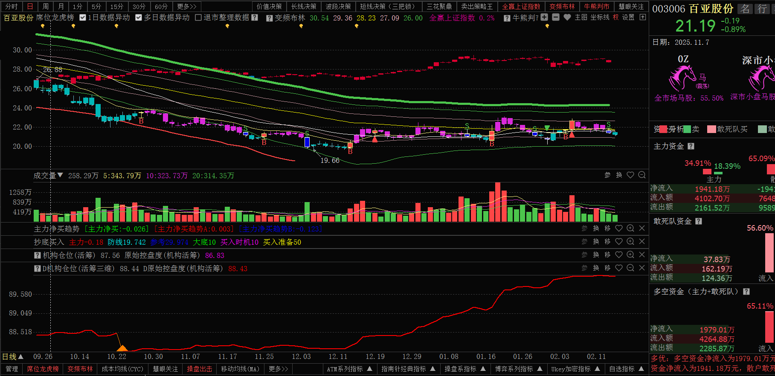Switch to the 月 monthly tab
The image size is (775, 376).
click(61, 6)
